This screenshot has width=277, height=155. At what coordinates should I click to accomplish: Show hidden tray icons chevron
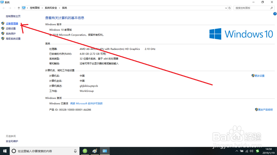coord(237,151)
